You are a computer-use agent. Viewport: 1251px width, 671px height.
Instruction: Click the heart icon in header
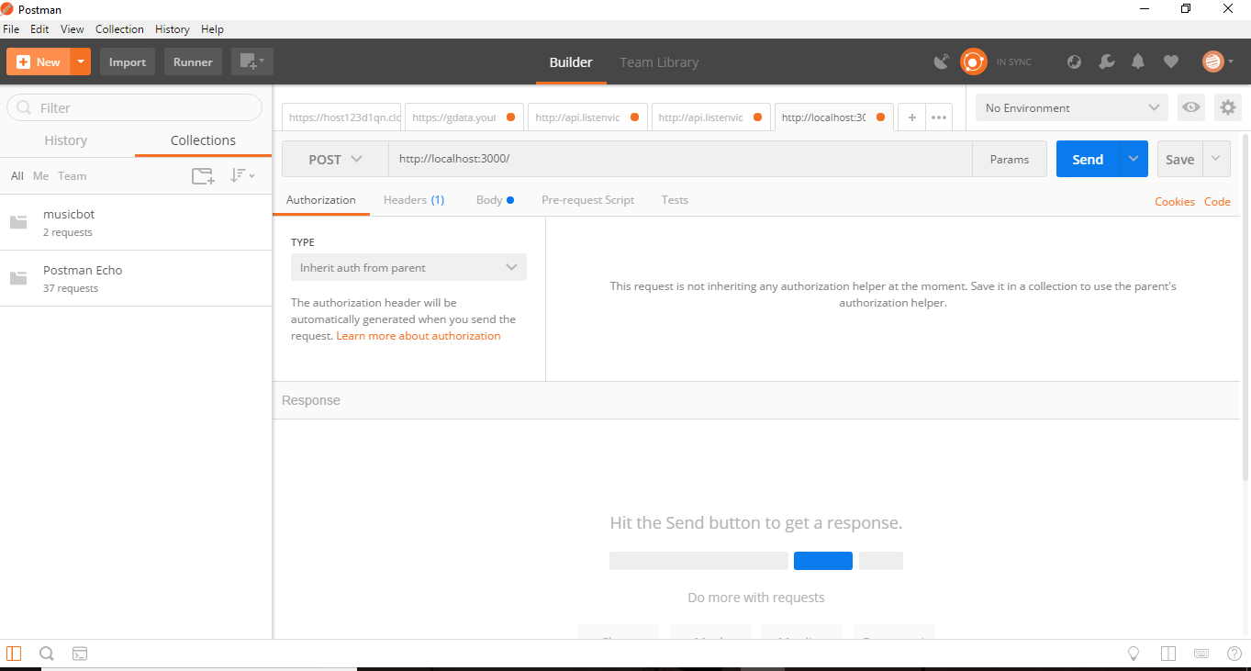[1170, 62]
